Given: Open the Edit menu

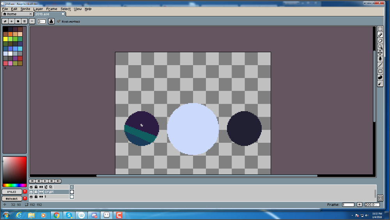Looking at the screenshot, I should point(14,9).
